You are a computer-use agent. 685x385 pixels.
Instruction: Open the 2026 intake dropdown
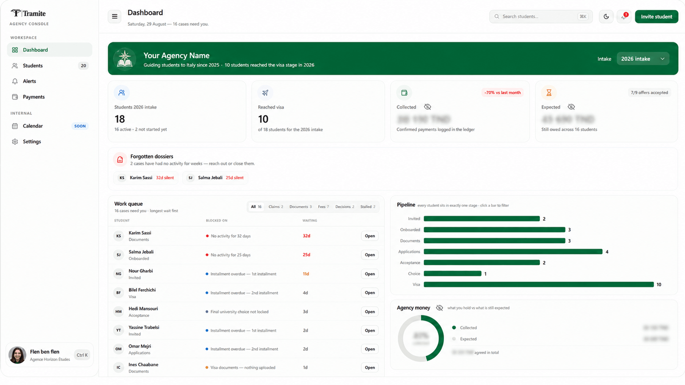(x=643, y=59)
